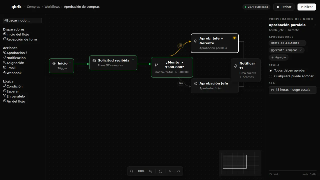The width and height of the screenshot is (320, 180).
Task: Click the Probar button
Action: [284, 7]
